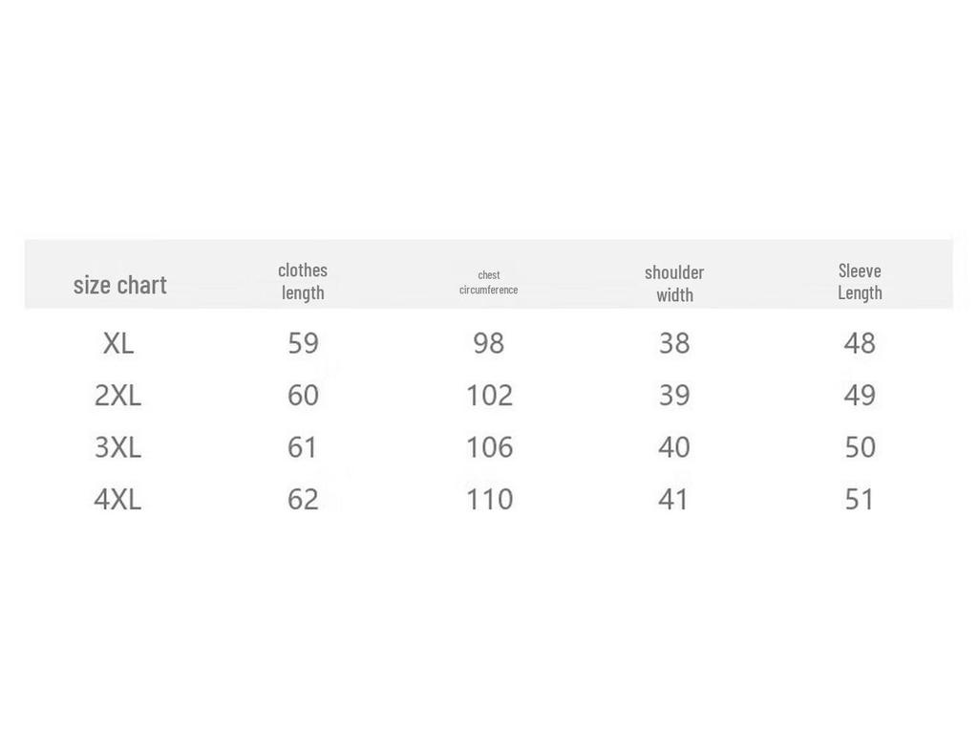Click the 3XL chest circumference value 106

click(x=489, y=447)
